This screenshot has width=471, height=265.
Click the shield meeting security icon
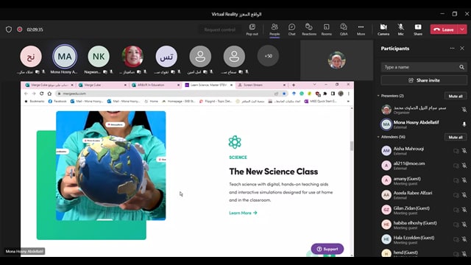click(9, 29)
